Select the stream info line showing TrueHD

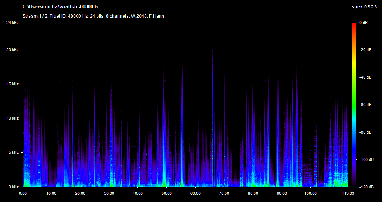(93, 16)
